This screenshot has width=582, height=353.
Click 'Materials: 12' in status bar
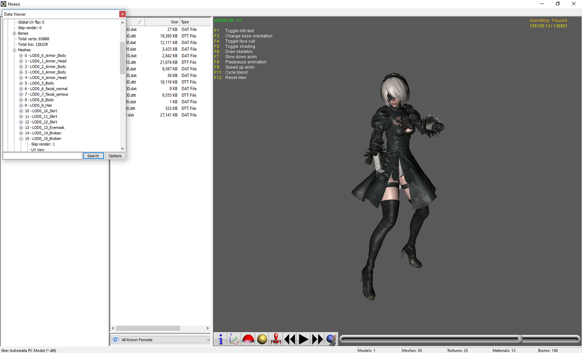[505, 350]
